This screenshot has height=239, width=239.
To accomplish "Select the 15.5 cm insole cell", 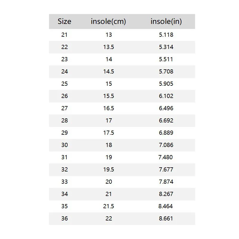I will (108, 96).
